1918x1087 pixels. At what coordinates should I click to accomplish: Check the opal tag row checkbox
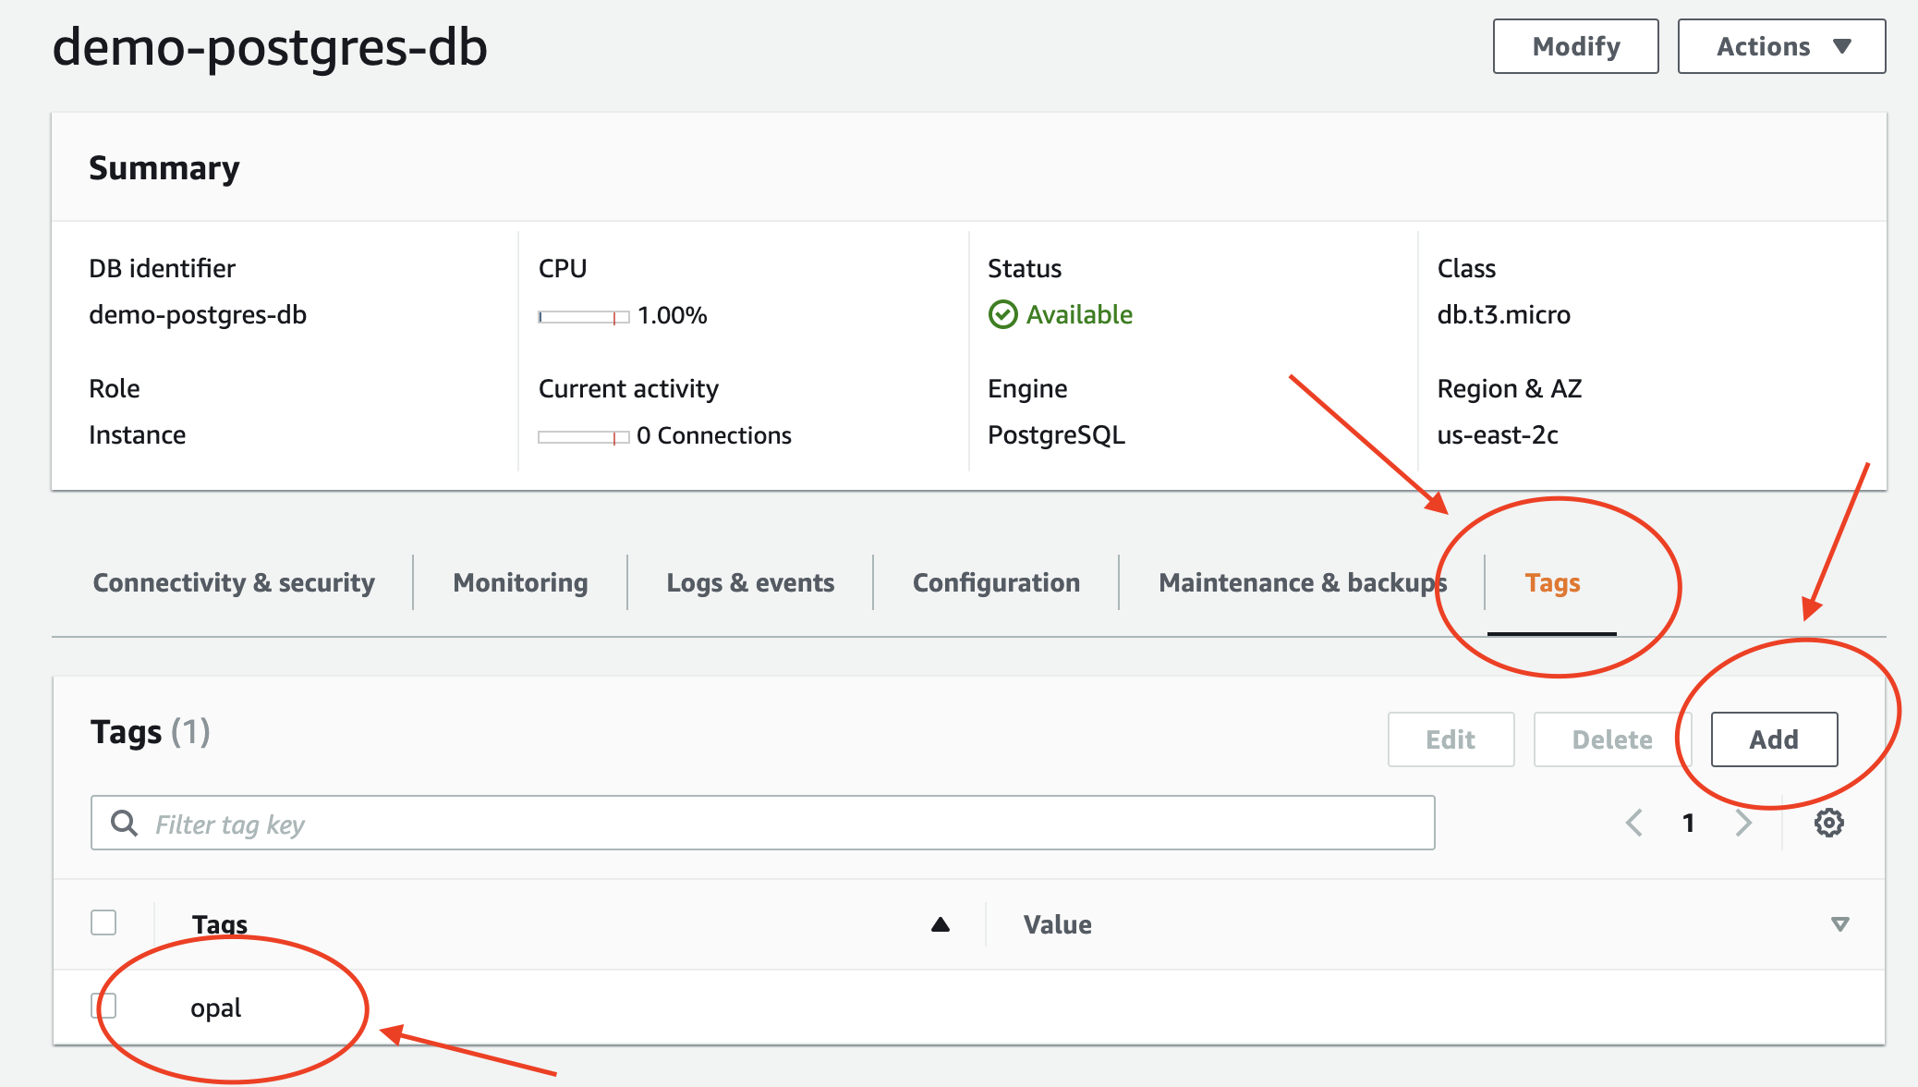point(103,1006)
